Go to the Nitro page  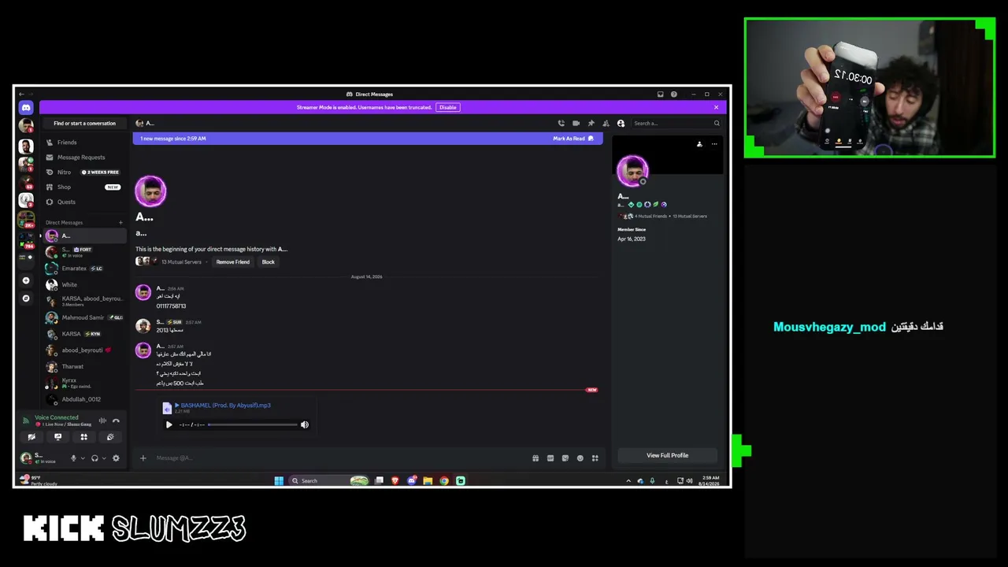(84, 172)
